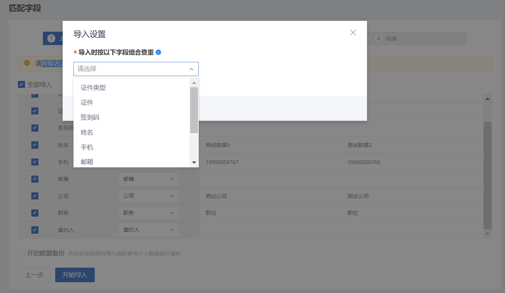Screen dimensions: 505x293
Task: Enable the 开启数据备份 checkbox
Action: pos(21,253)
